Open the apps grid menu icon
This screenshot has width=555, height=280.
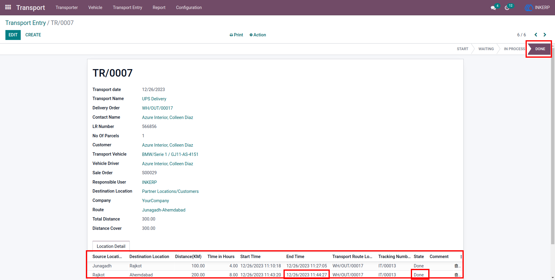tap(8, 7)
